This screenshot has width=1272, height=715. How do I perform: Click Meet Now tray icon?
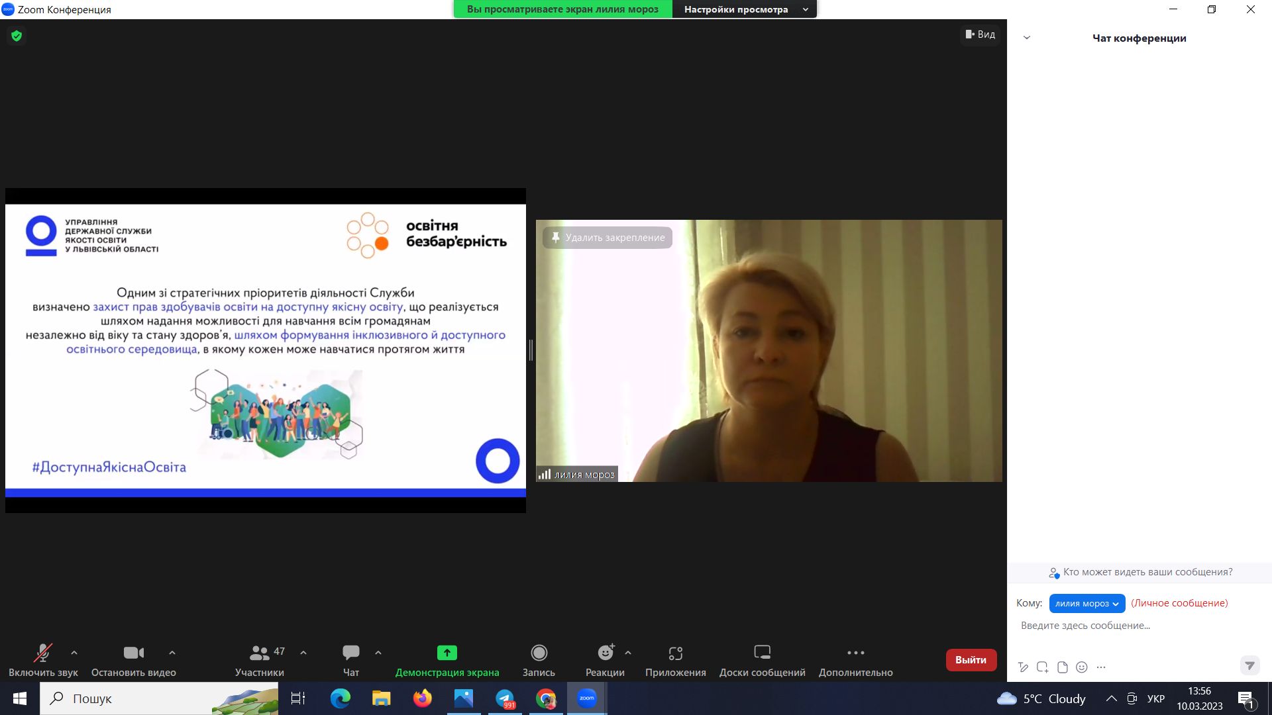[x=1132, y=698]
